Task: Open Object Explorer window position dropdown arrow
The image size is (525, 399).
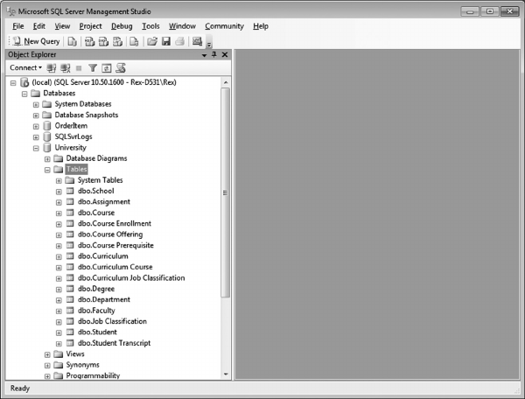Action: pos(204,55)
